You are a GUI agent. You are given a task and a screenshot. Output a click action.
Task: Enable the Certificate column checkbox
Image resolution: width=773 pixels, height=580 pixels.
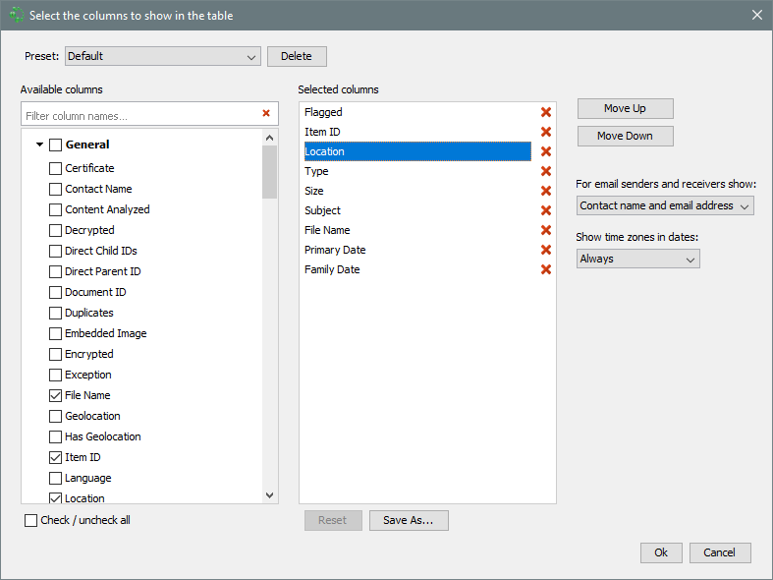[x=55, y=168]
